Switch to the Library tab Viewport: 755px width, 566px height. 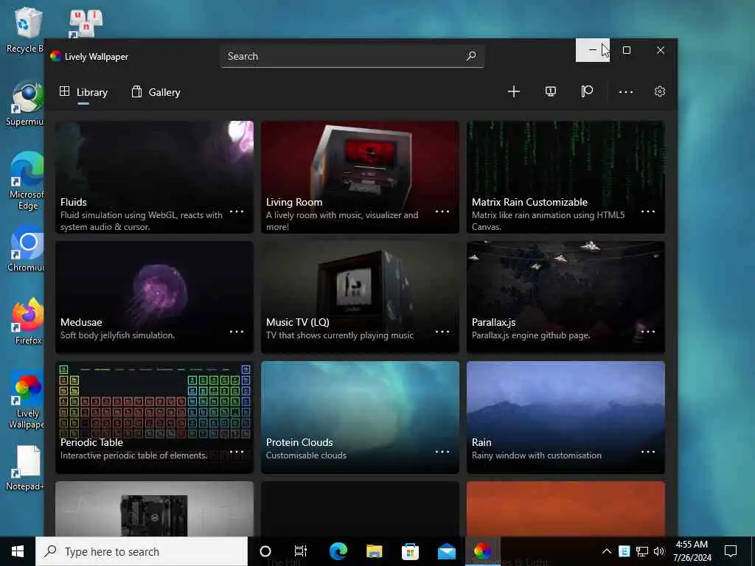coord(83,92)
